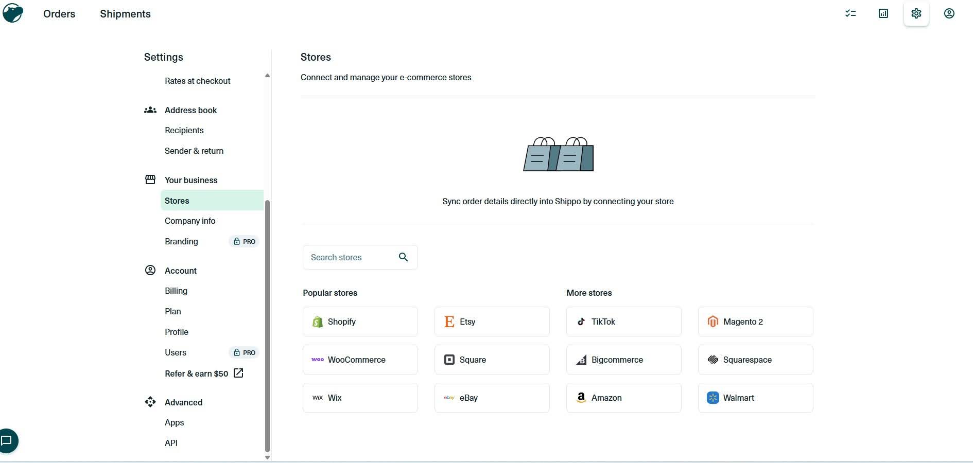This screenshot has width=973, height=463.
Task: Click the 'Address book' section label
Action: point(190,110)
